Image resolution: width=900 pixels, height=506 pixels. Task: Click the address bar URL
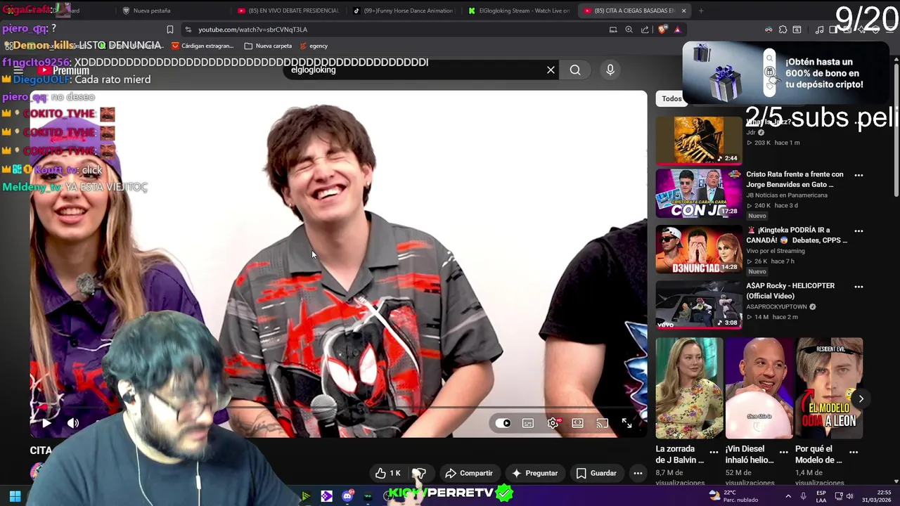pyautogui.click(x=252, y=30)
